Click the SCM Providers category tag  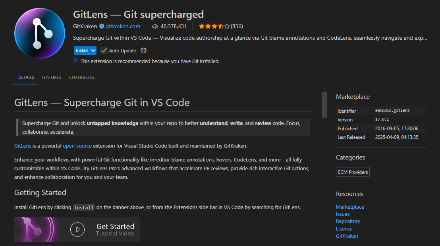[x=353, y=172]
